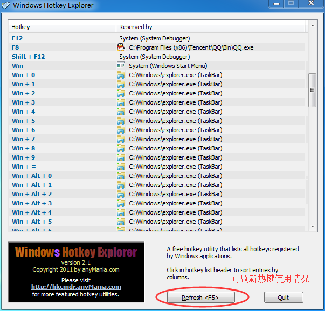Sort list by the Reserved by column header
The image size is (325, 311).
click(211, 27)
